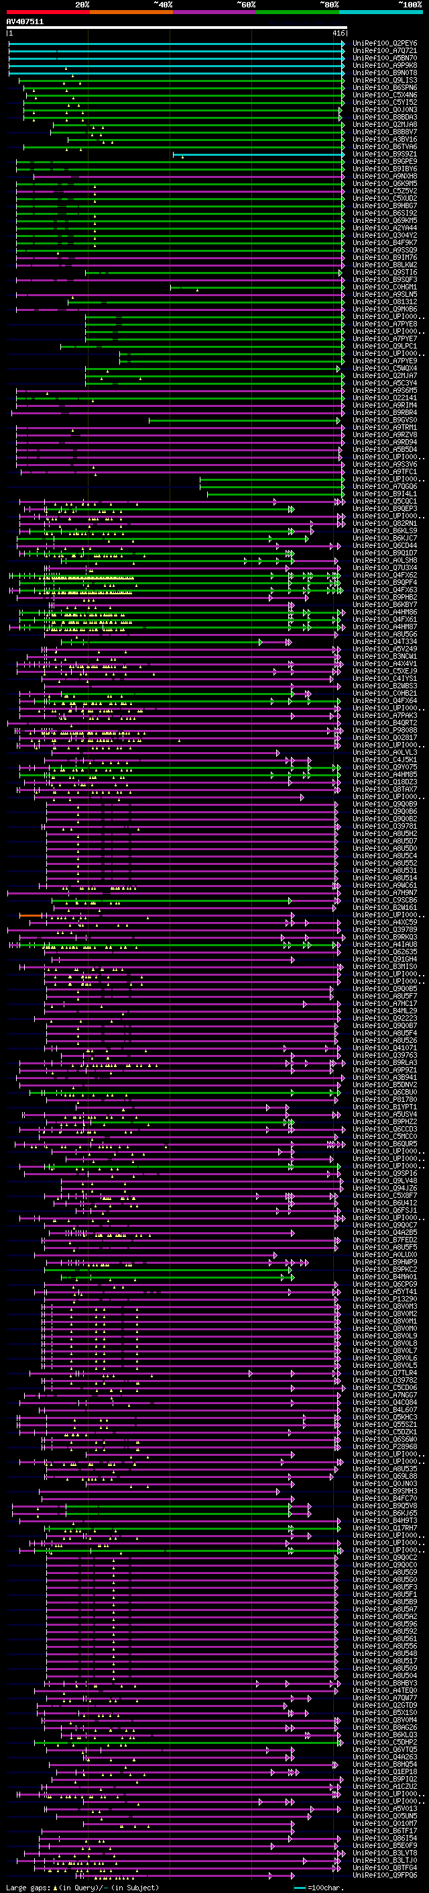Click the white query sequence bar
Screen dimensions: 429x1893
point(177,27)
